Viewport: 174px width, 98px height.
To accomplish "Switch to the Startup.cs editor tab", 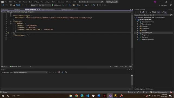I will coord(17,9).
